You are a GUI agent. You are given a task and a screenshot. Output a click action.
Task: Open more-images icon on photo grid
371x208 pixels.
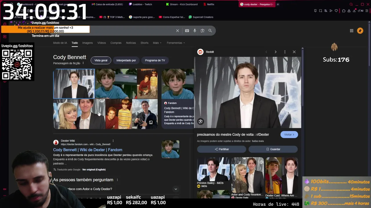[151, 122]
